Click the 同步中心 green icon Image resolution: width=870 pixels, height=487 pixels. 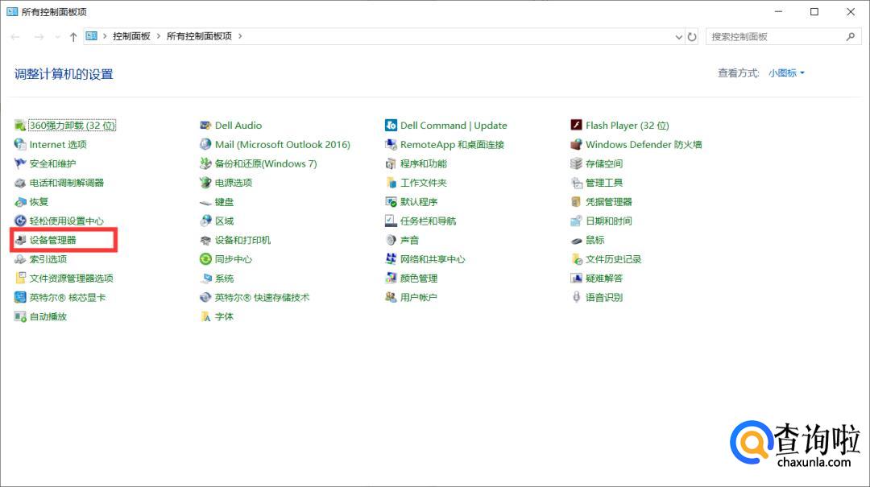[205, 259]
